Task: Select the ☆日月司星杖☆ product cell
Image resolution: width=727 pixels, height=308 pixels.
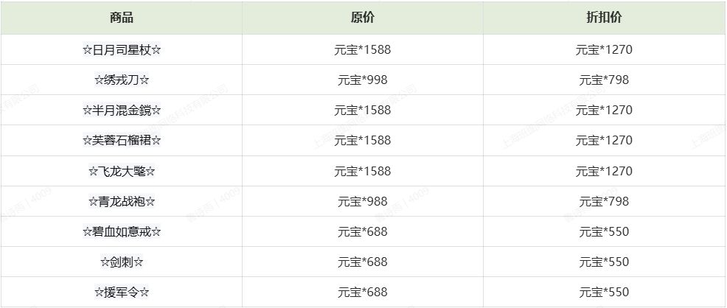Action: click(x=122, y=50)
